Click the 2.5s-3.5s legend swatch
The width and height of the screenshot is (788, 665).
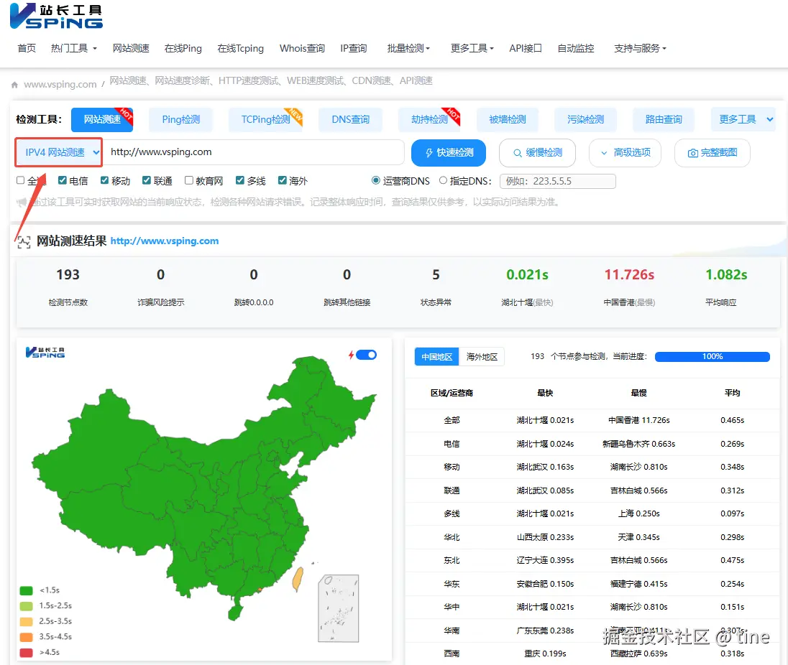tap(26, 621)
